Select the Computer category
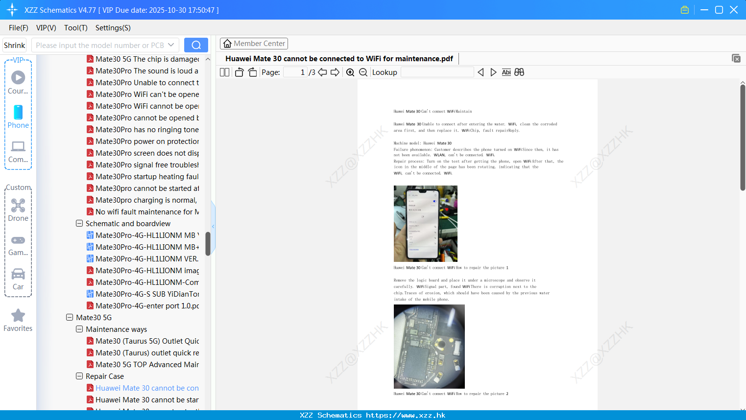Screen dimensions: 746x420 18,151
